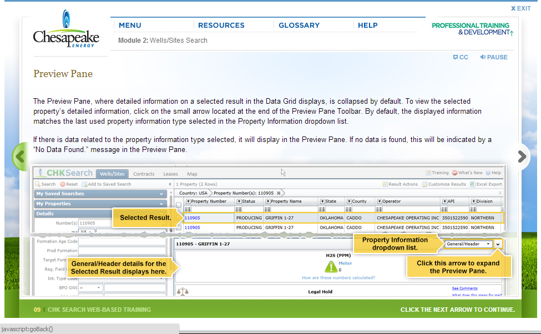Click the Meter link under H2S (PPM)
Viewport: 541px width, 334px height.
(345, 264)
